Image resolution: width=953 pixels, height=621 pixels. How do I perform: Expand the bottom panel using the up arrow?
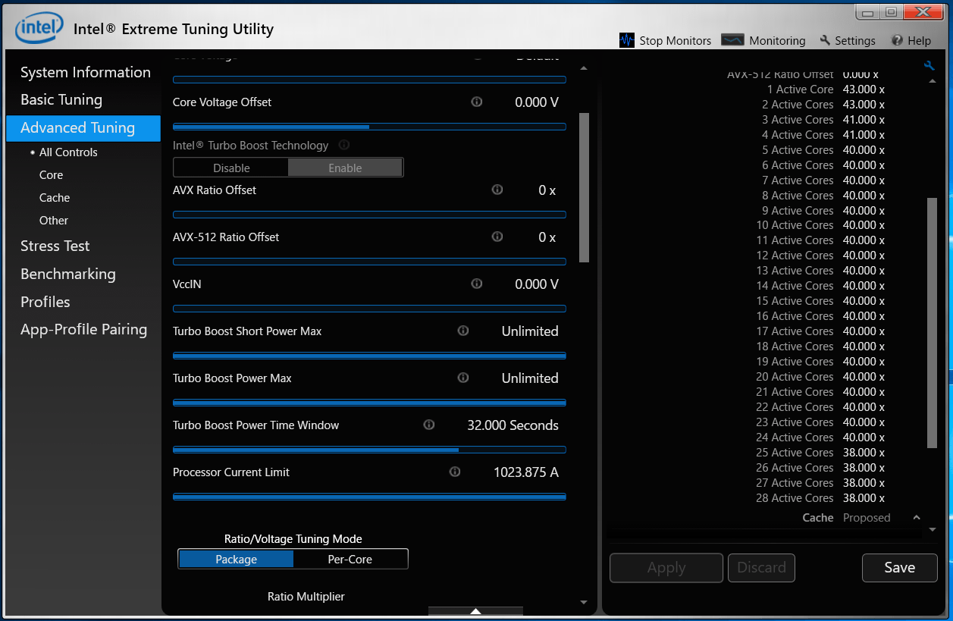[x=475, y=611]
